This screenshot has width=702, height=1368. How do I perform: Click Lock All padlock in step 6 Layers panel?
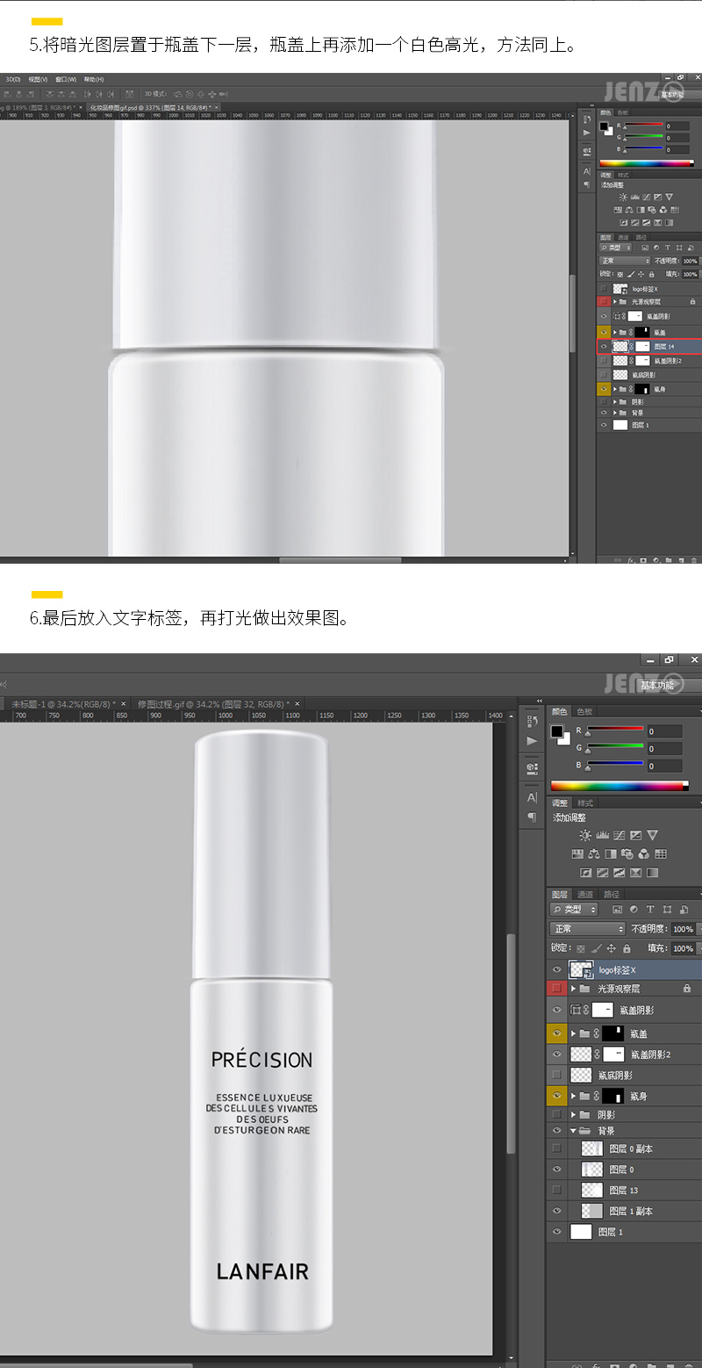click(x=627, y=948)
